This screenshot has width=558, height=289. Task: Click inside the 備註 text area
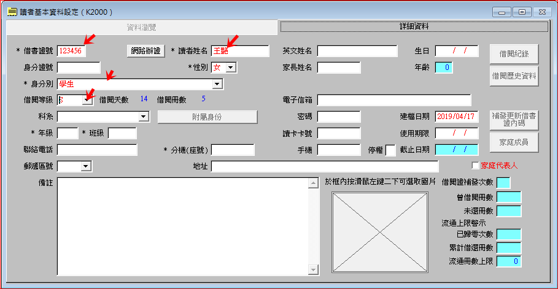pyautogui.click(x=182, y=226)
